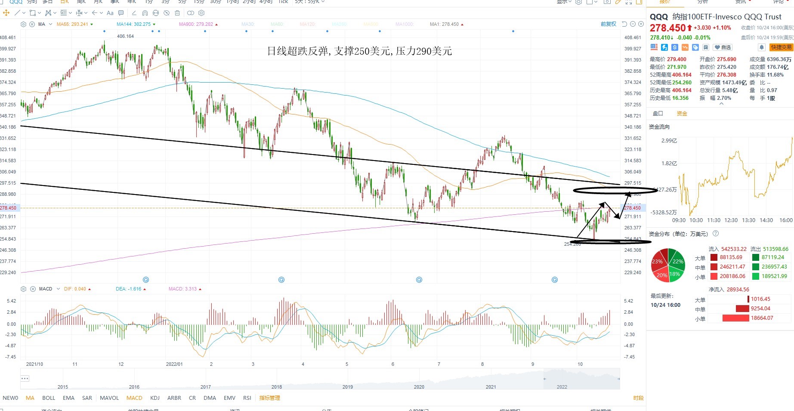
Task: Toggle hide drawings eye-slash icon
Action: pos(167,13)
